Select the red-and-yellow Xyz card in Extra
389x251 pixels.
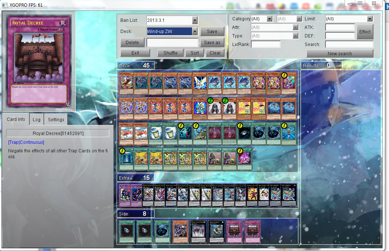click(x=252, y=195)
